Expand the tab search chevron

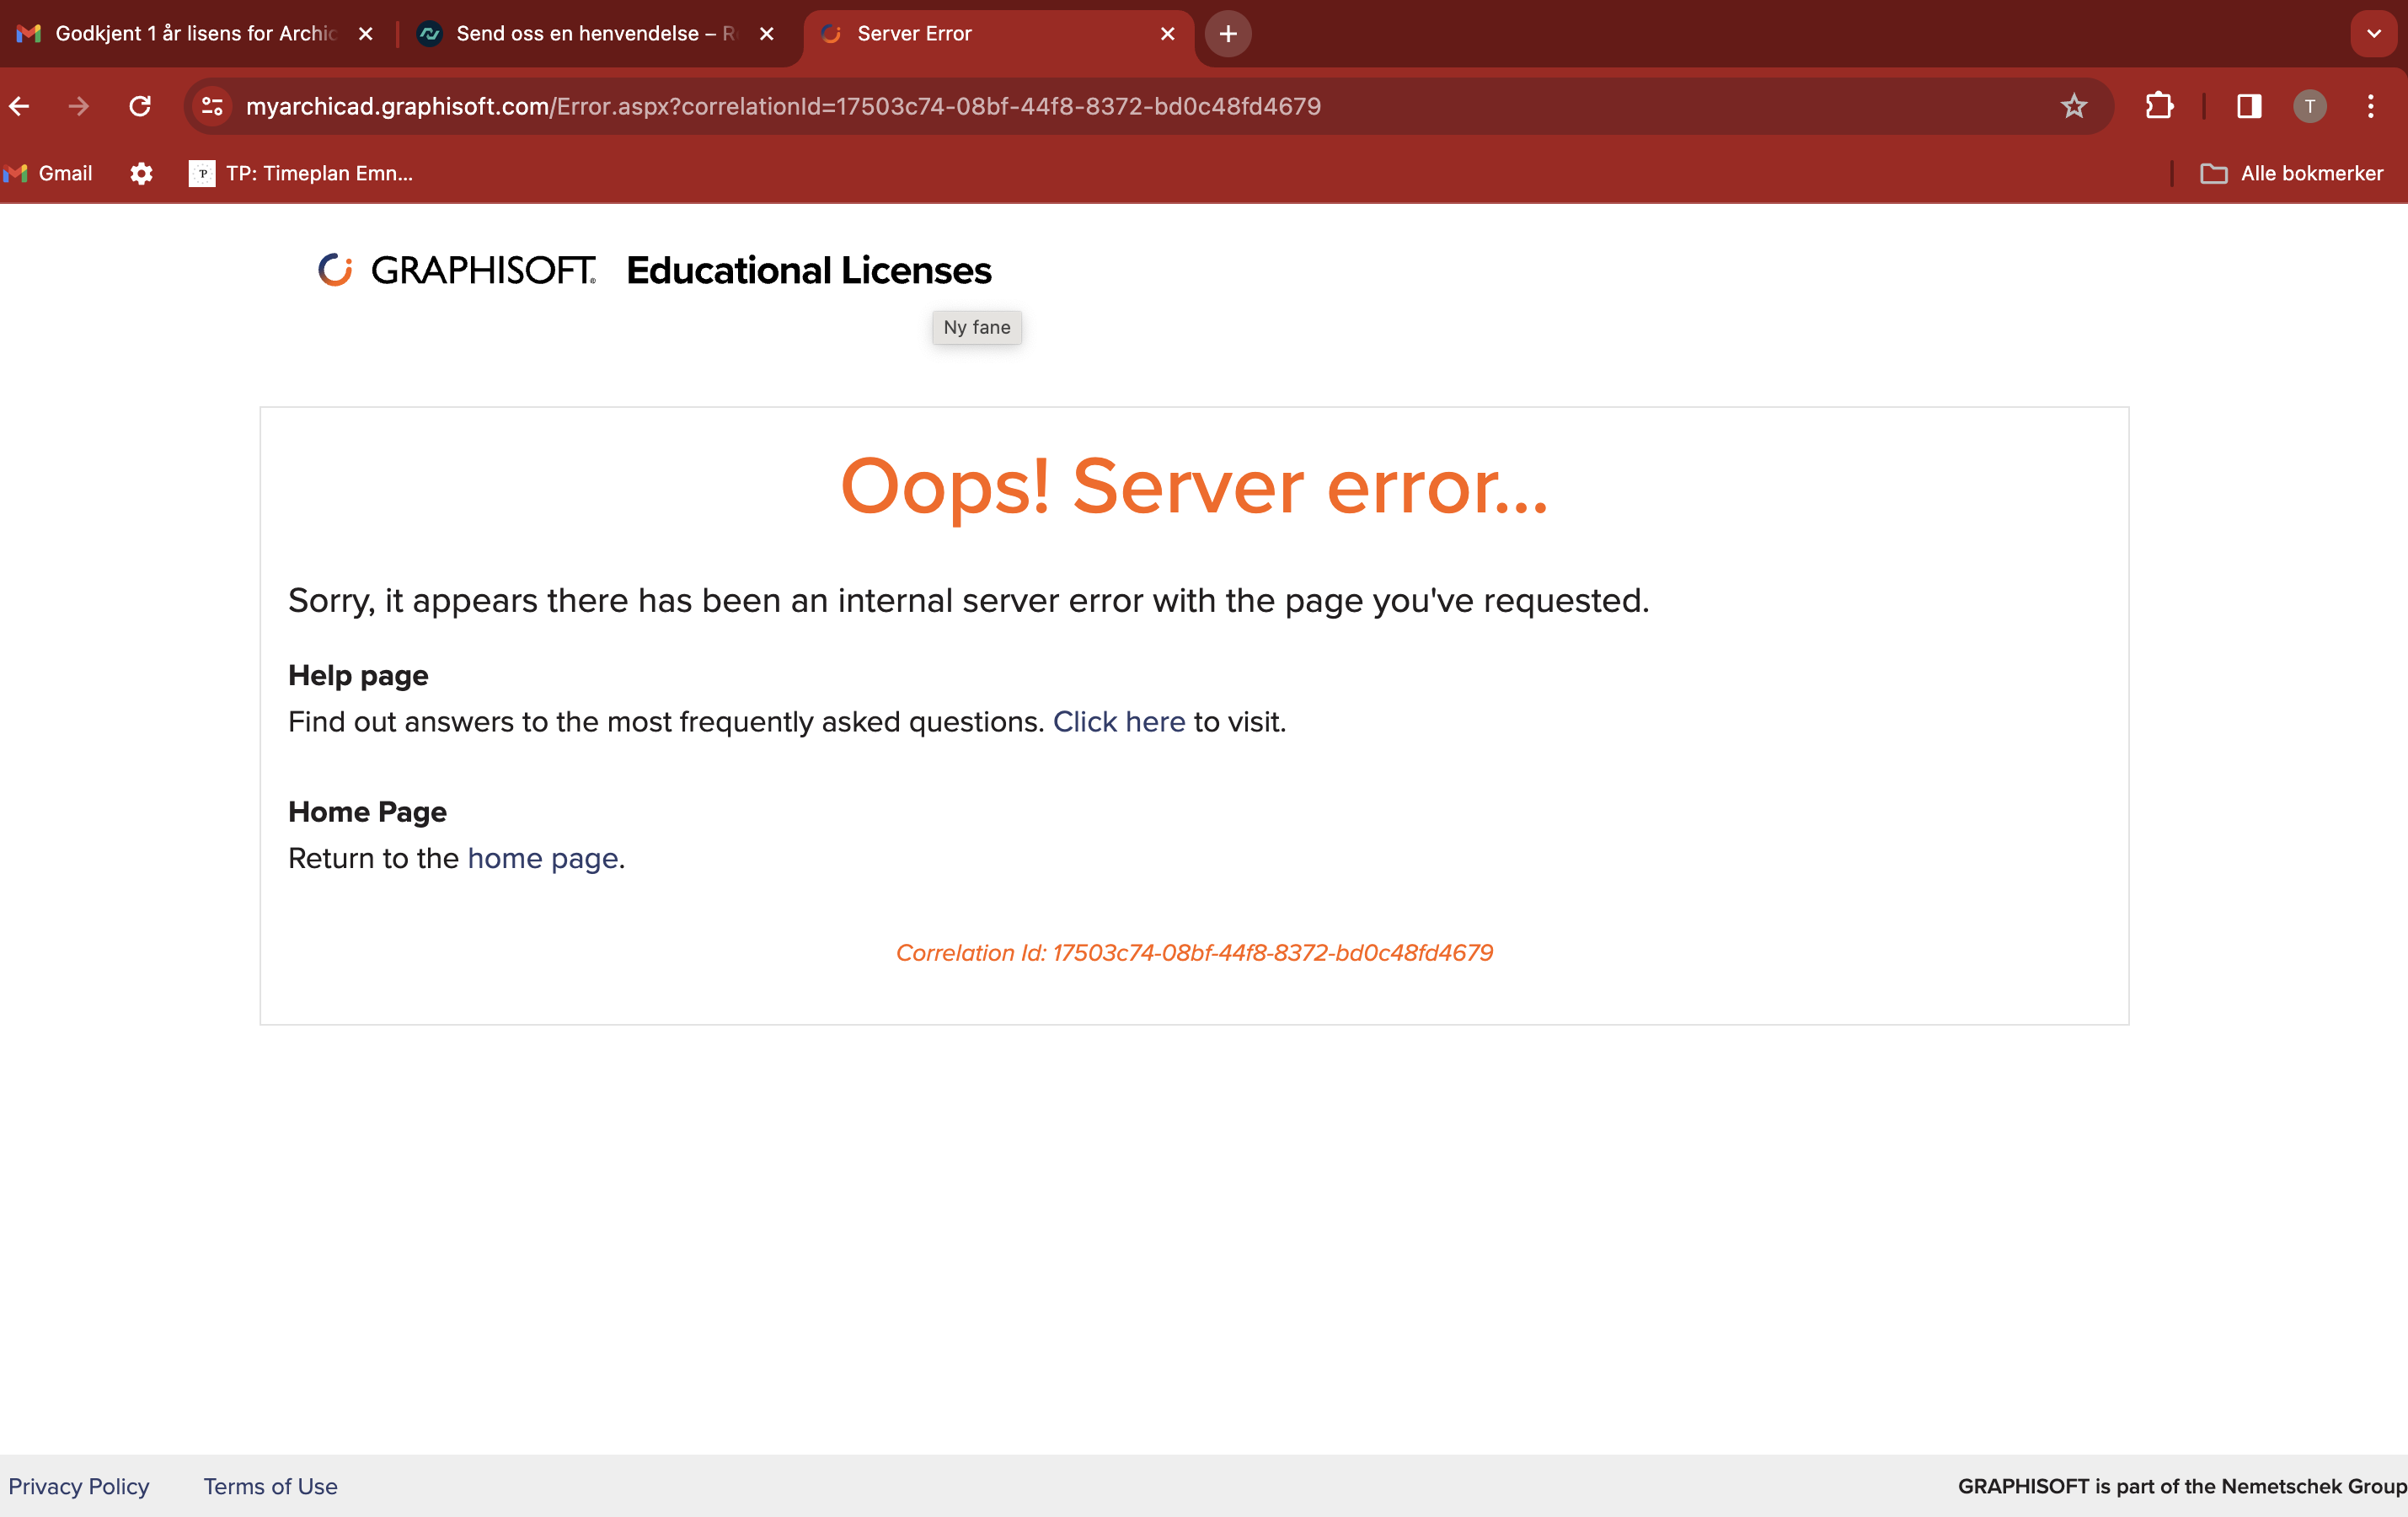click(x=2373, y=34)
